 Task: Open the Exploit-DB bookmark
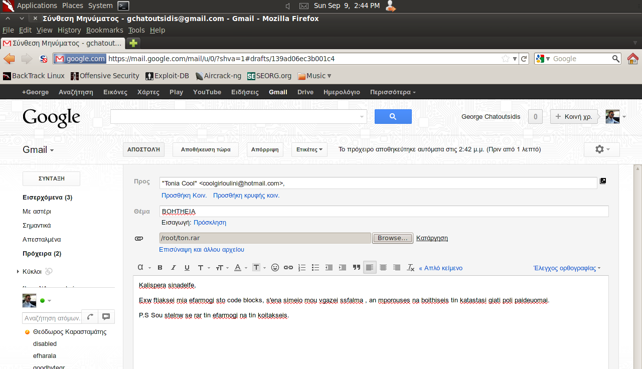(x=167, y=76)
